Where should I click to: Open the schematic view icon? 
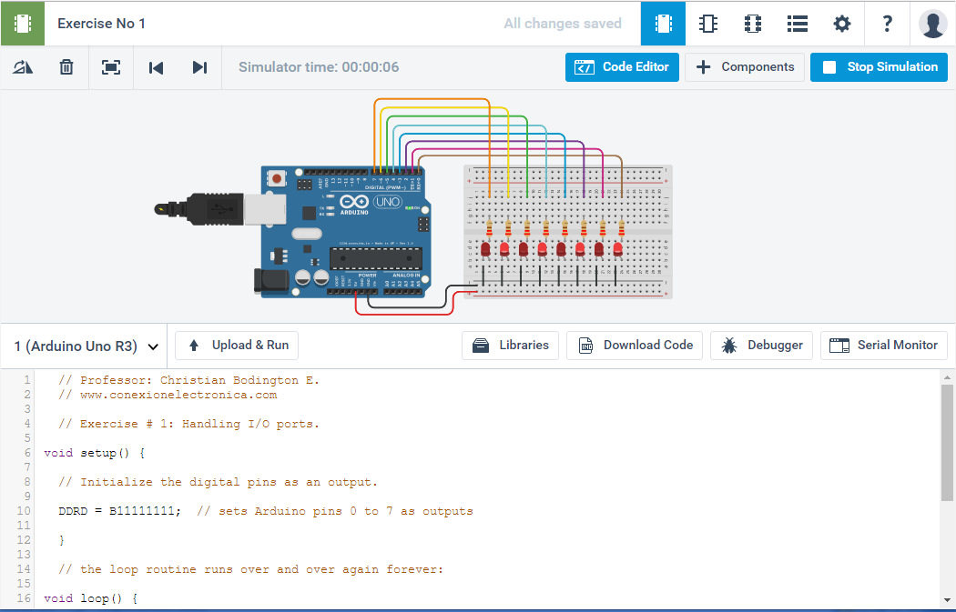pyautogui.click(x=707, y=24)
